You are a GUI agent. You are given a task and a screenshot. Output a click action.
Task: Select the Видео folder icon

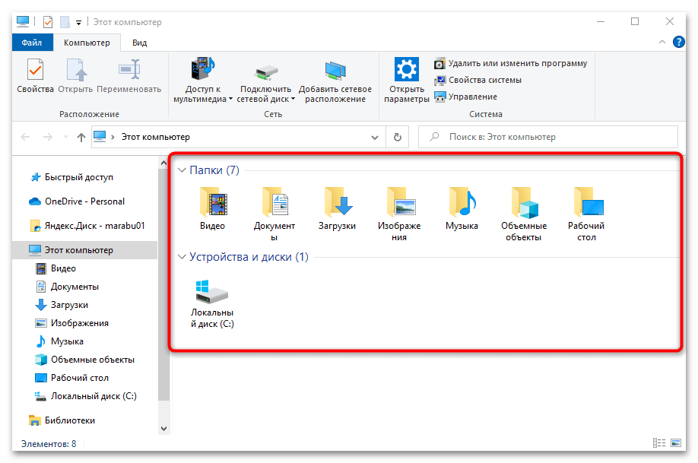(213, 204)
